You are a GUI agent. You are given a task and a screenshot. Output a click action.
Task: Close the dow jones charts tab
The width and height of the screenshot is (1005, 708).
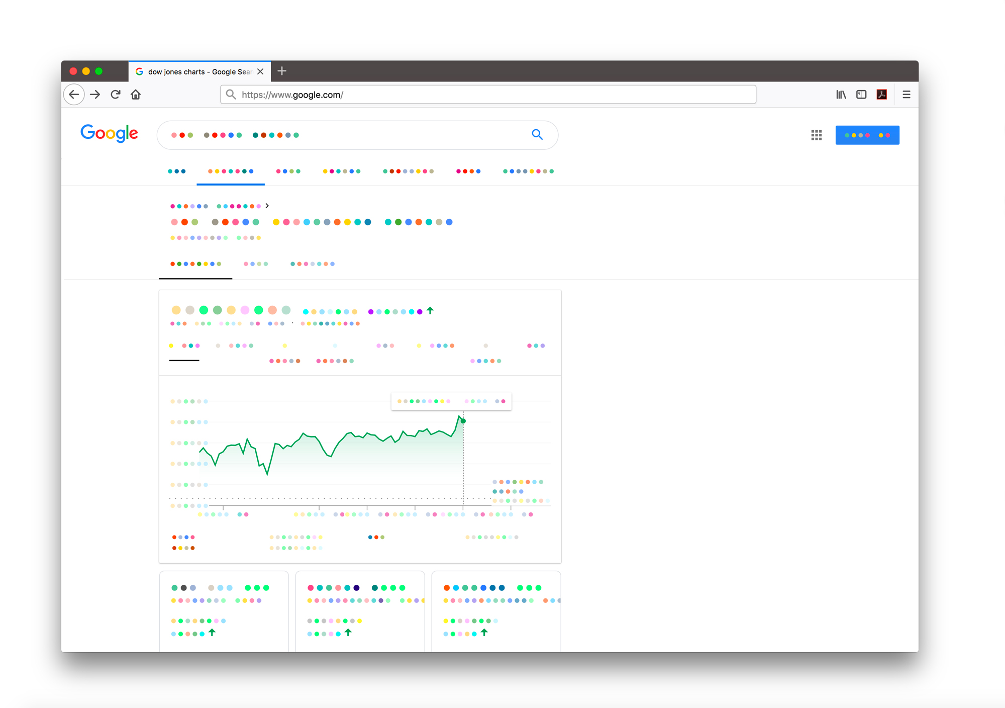(x=260, y=71)
